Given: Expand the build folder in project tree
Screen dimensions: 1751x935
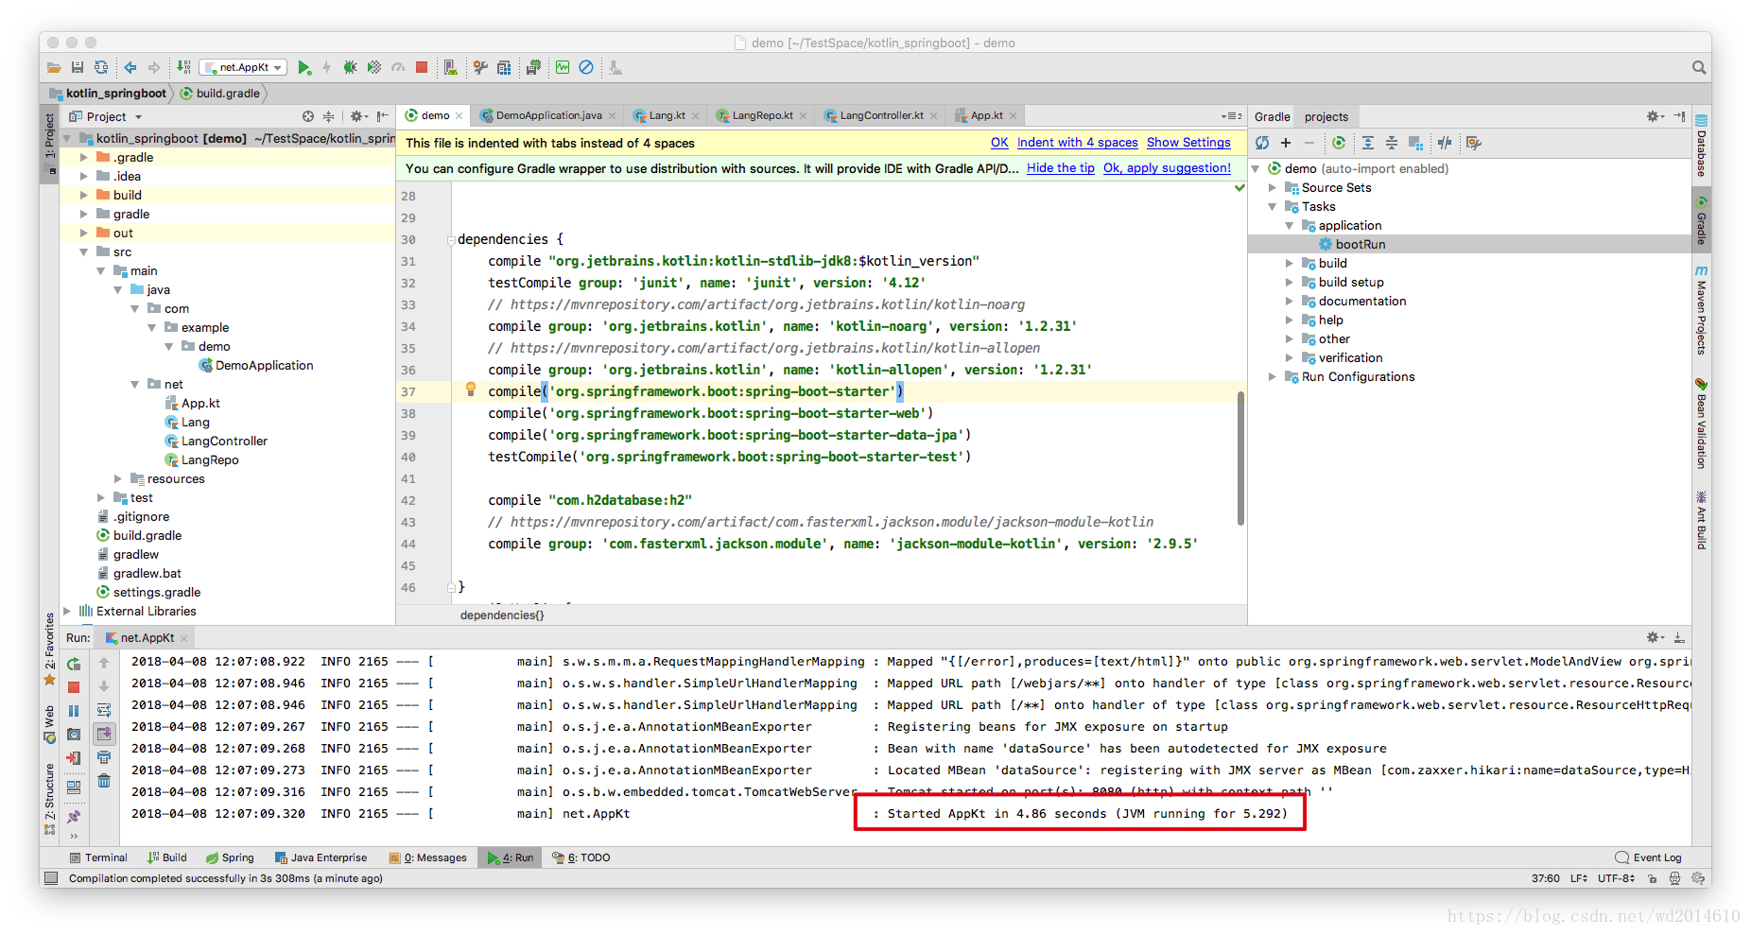Looking at the screenshot, I should [x=84, y=196].
